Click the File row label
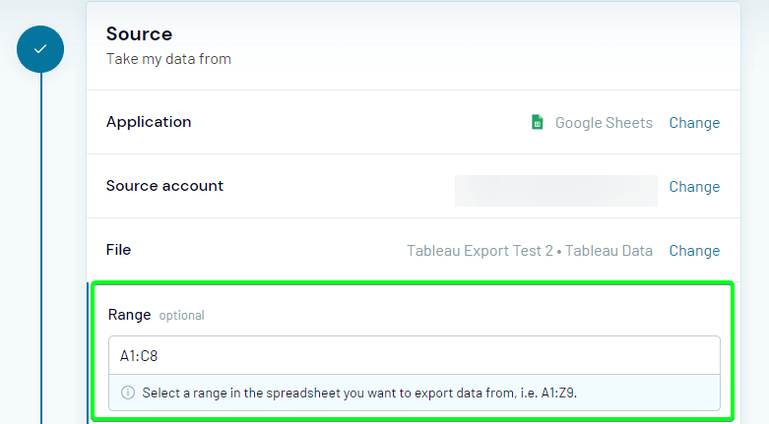 click(x=119, y=250)
